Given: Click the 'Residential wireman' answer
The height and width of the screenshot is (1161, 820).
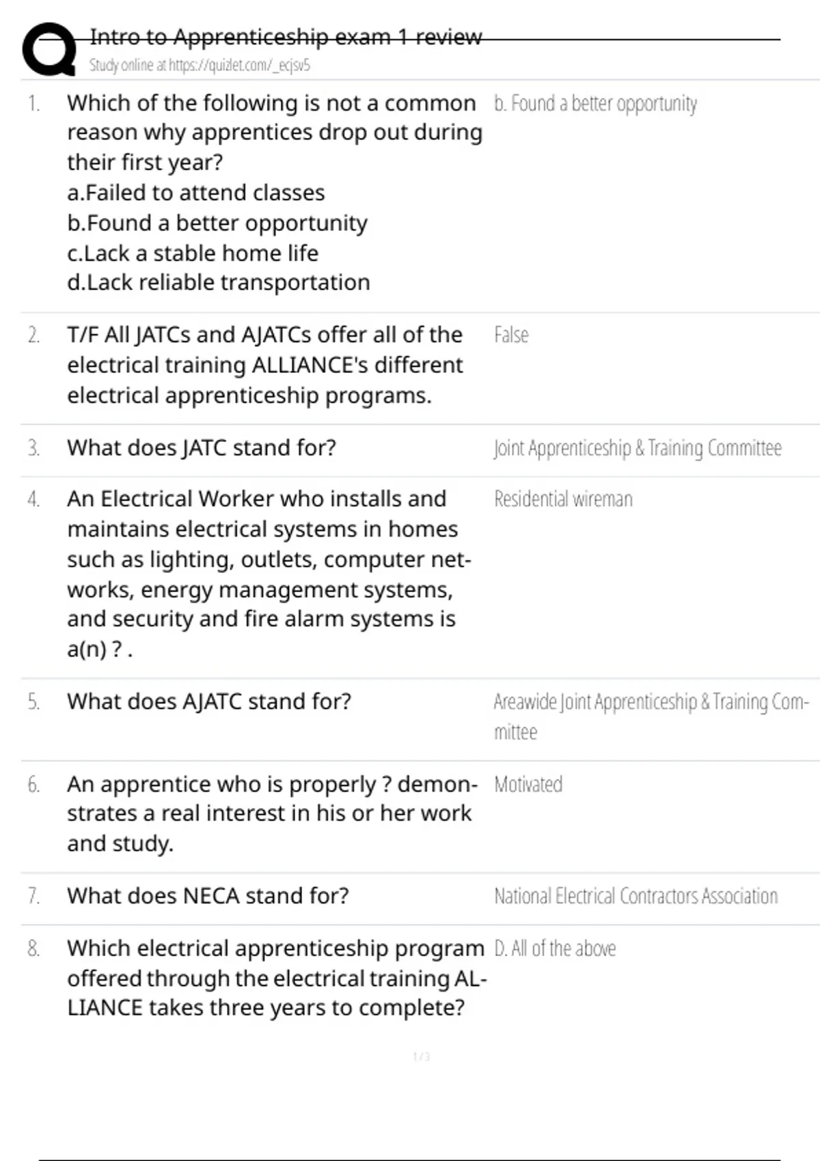Looking at the screenshot, I should tap(563, 499).
